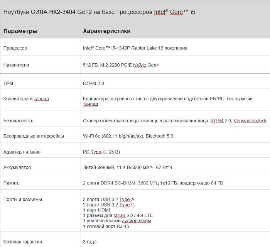
Task: Click the "DTPM 2.0" value cell
Action: tap(93, 83)
